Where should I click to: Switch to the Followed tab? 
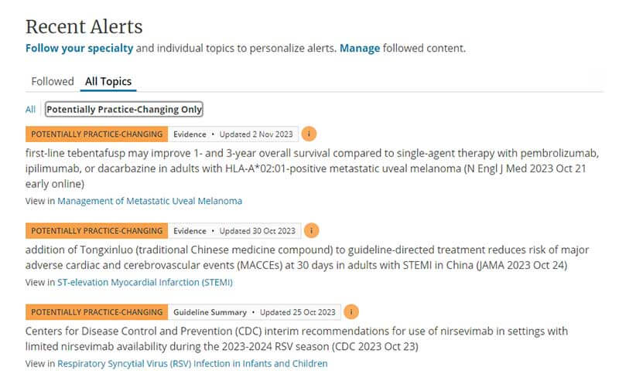pos(53,81)
